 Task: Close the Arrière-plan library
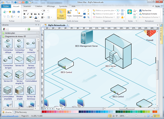37,33
